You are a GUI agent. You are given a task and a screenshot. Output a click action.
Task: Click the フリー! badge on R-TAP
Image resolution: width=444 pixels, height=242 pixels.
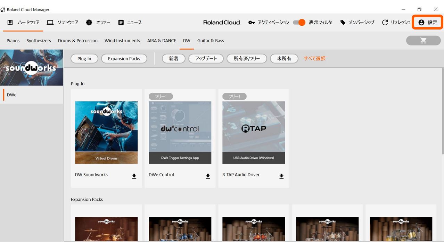tap(235, 97)
